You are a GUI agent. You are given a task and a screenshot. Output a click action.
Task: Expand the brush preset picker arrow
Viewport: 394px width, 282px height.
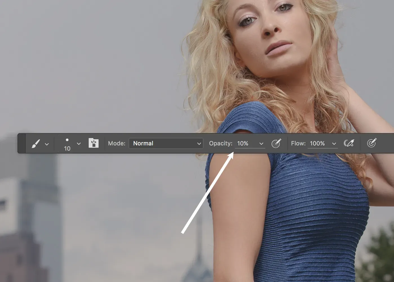click(79, 144)
